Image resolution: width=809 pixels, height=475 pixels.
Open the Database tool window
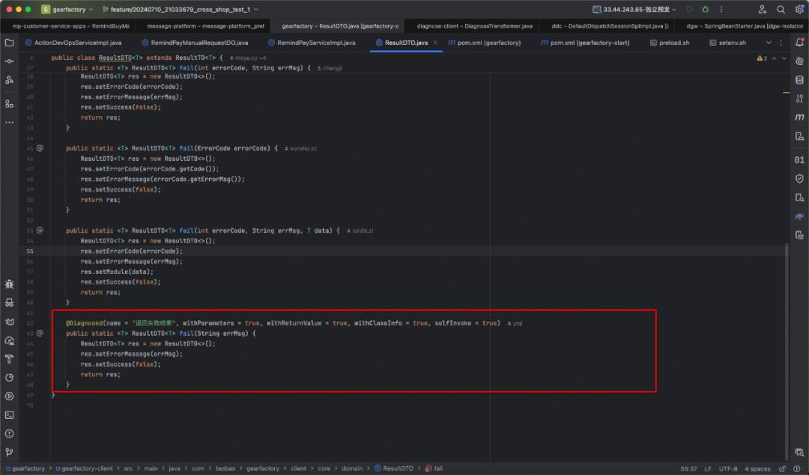(799, 80)
